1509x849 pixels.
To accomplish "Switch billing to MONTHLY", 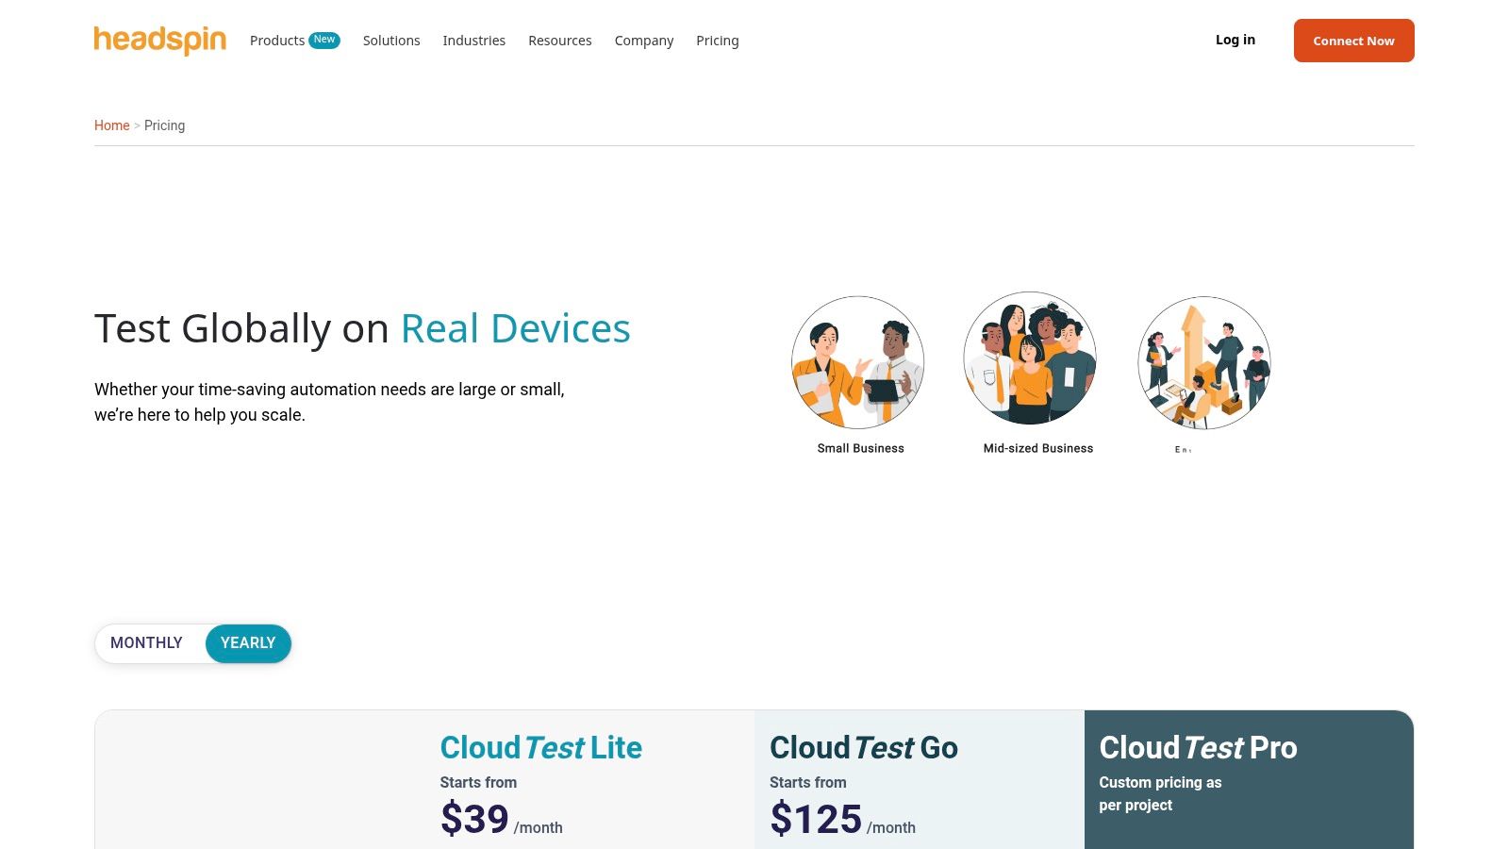I will [x=146, y=643].
